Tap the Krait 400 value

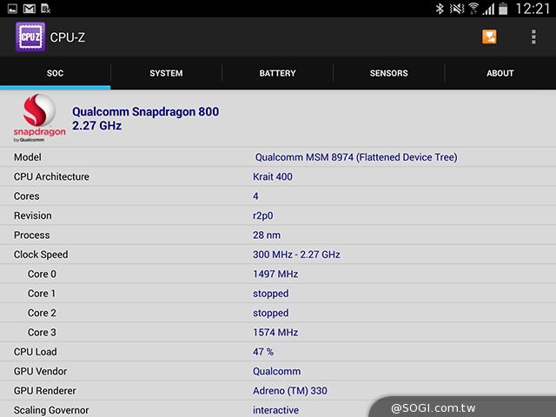coord(272,176)
